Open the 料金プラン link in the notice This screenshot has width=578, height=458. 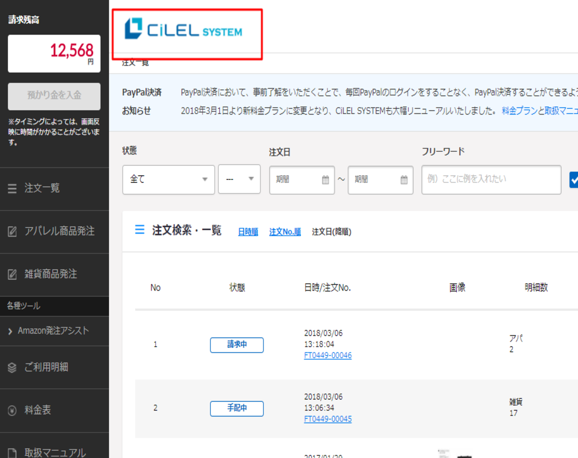(x=519, y=111)
